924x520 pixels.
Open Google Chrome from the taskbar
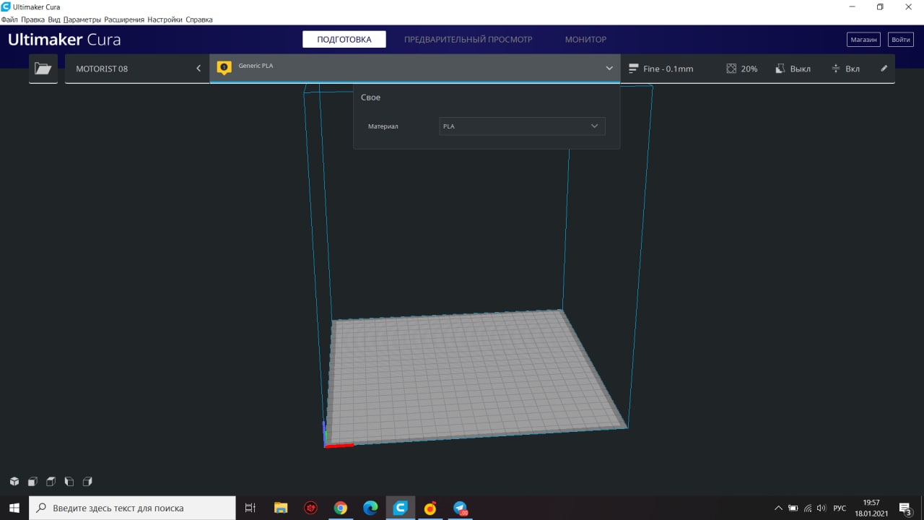click(341, 508)
